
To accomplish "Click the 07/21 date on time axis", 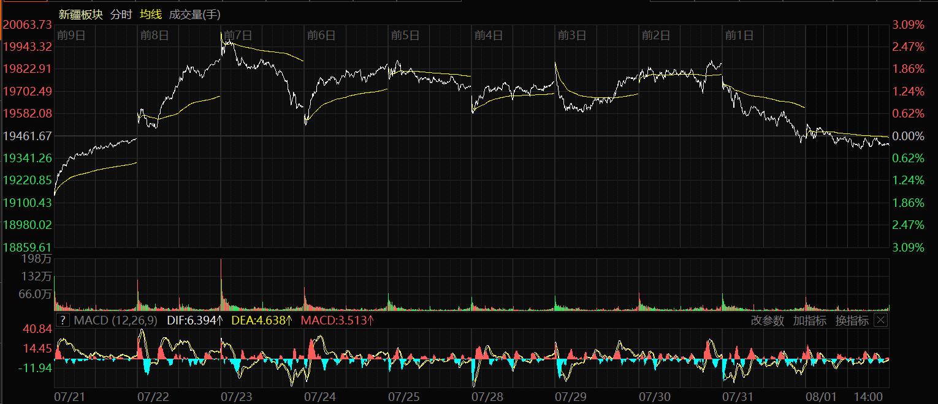I will tap(69, 397).
